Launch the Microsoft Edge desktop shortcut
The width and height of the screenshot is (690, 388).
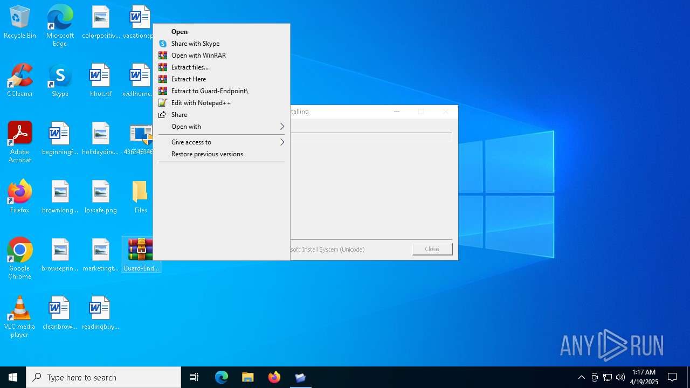[x=60, y=26]
